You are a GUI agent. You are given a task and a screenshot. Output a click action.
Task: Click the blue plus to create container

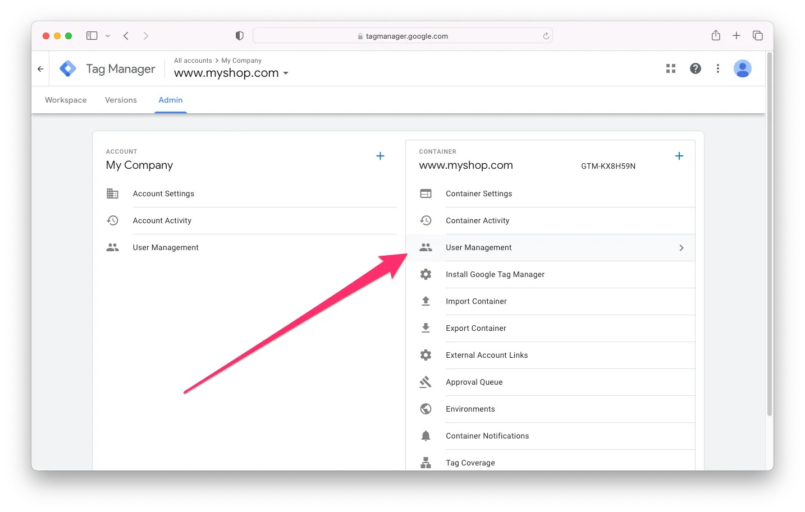[679, 156]
